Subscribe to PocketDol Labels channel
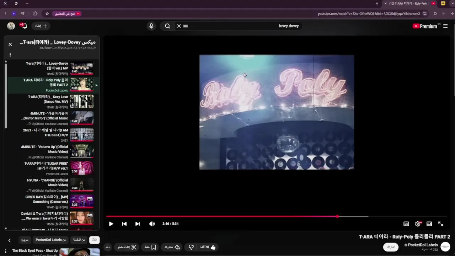Image resolution: width=455 pixels, height=256 pixels. point(391,247)
